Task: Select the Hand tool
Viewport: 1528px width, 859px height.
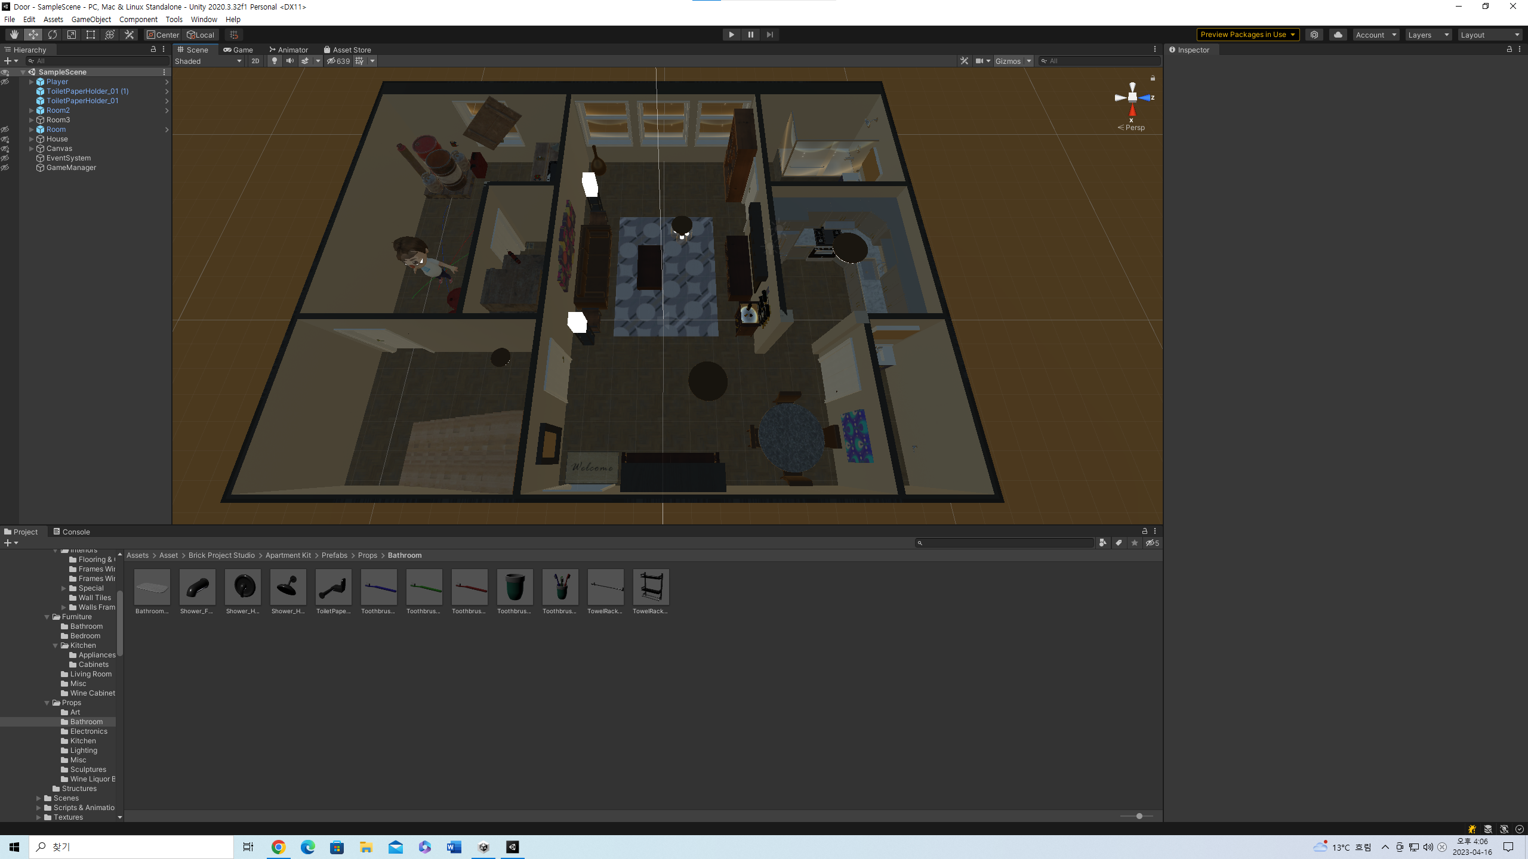Action: [14, 35]
